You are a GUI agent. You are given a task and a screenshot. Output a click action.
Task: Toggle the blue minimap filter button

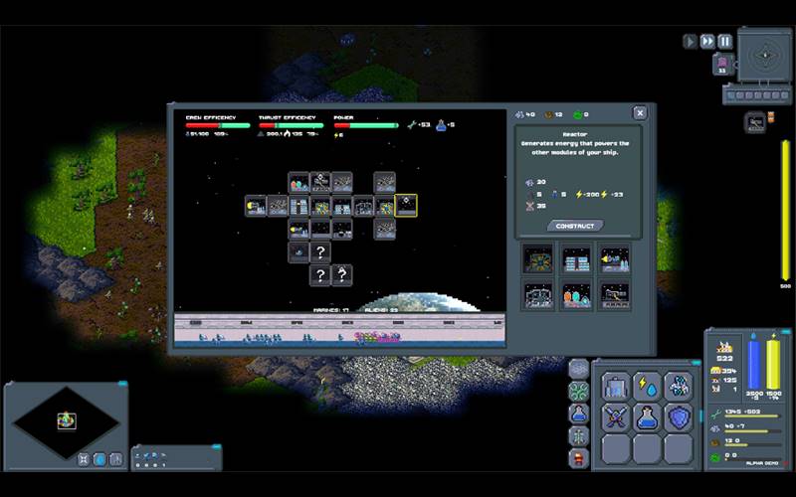[99, 459]
